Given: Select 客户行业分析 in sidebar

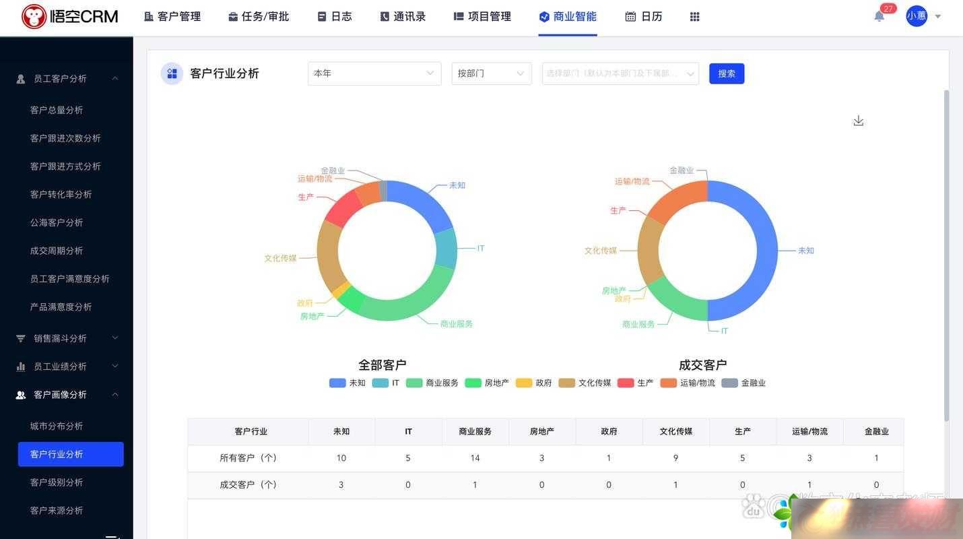Looking at the screenshot, I should click(71, 454).
